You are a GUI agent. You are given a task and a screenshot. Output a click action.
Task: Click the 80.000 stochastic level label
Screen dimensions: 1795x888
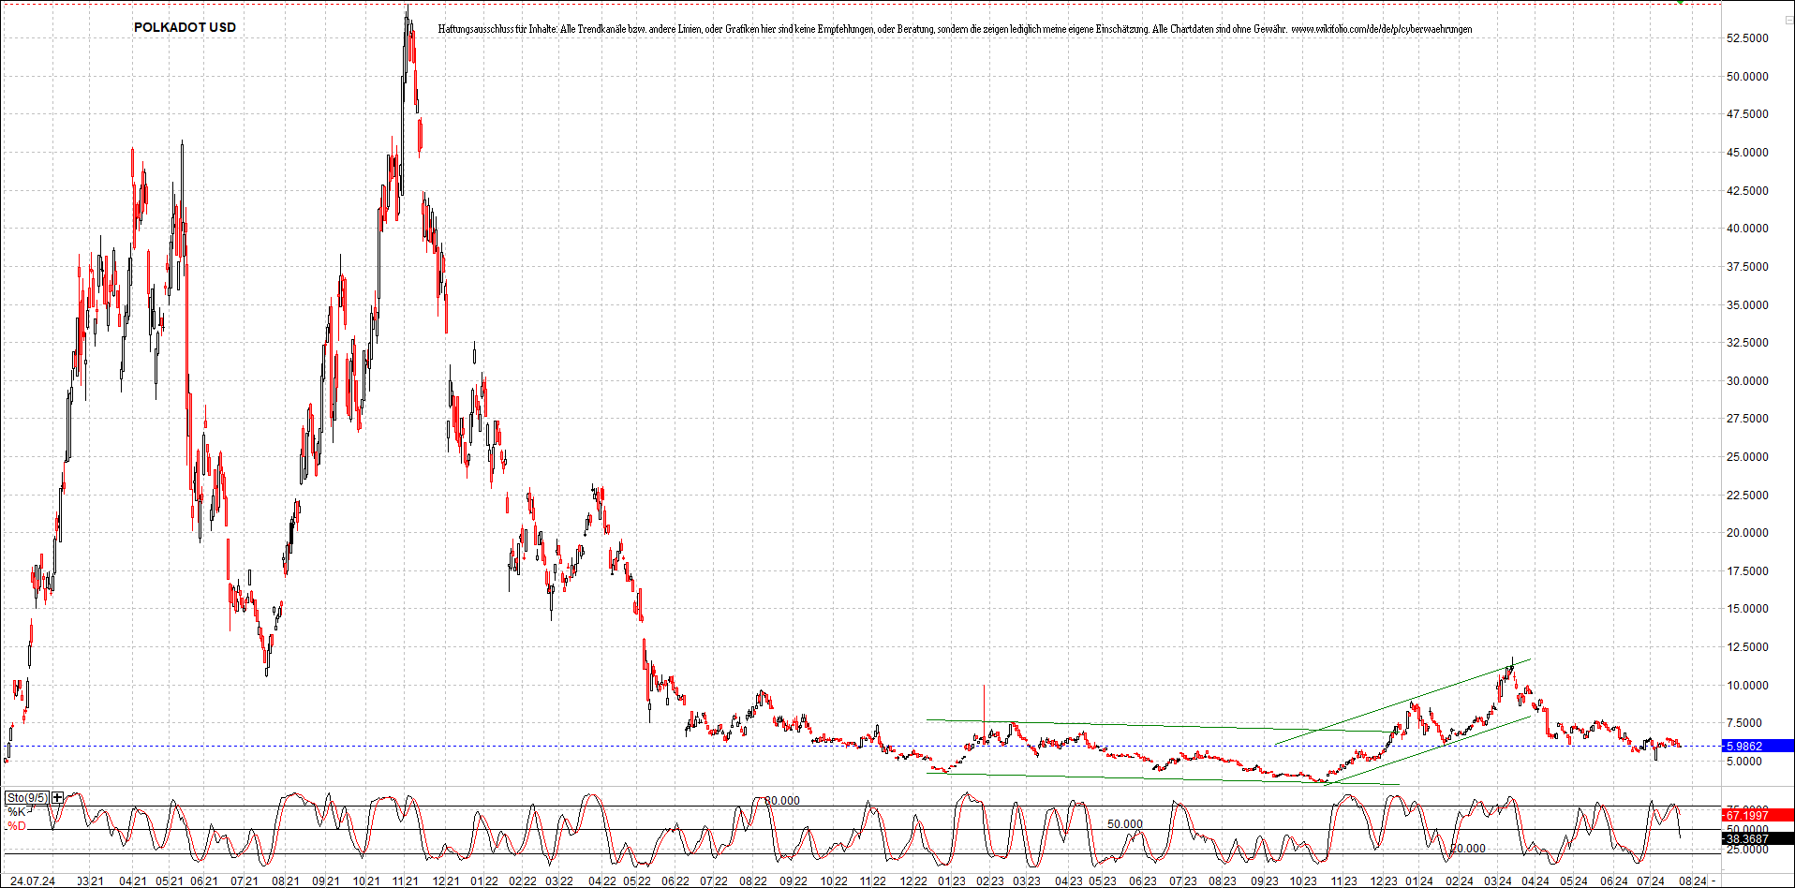pyautogui.click(x=782, y=801)
